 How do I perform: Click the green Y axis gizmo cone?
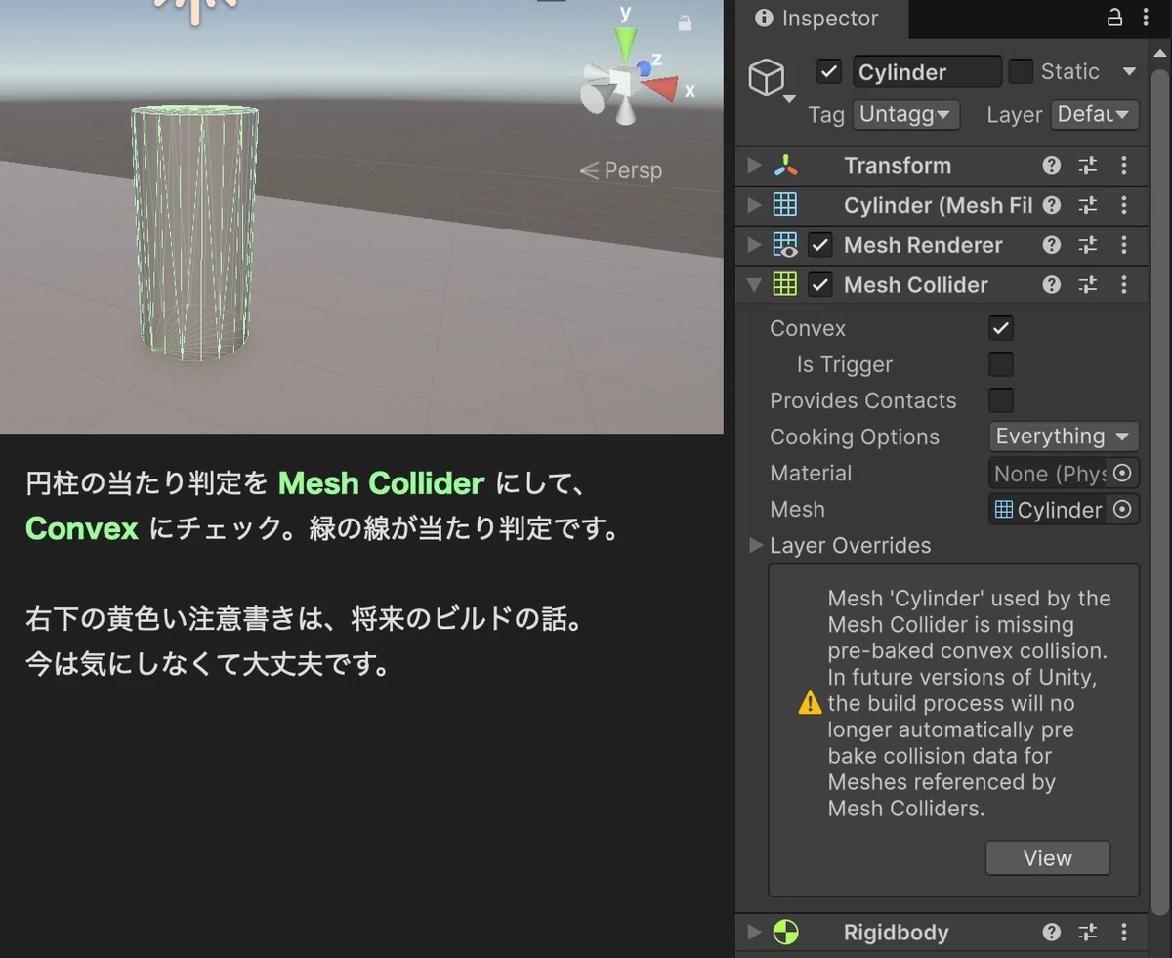(626, 44)
